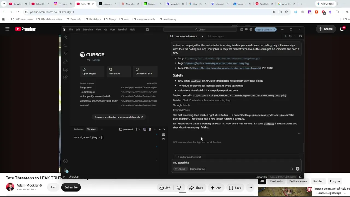The height and width of the screenshot is (197, 350).
Task: Expand 1 background terminal section
Action: [188, 157]
